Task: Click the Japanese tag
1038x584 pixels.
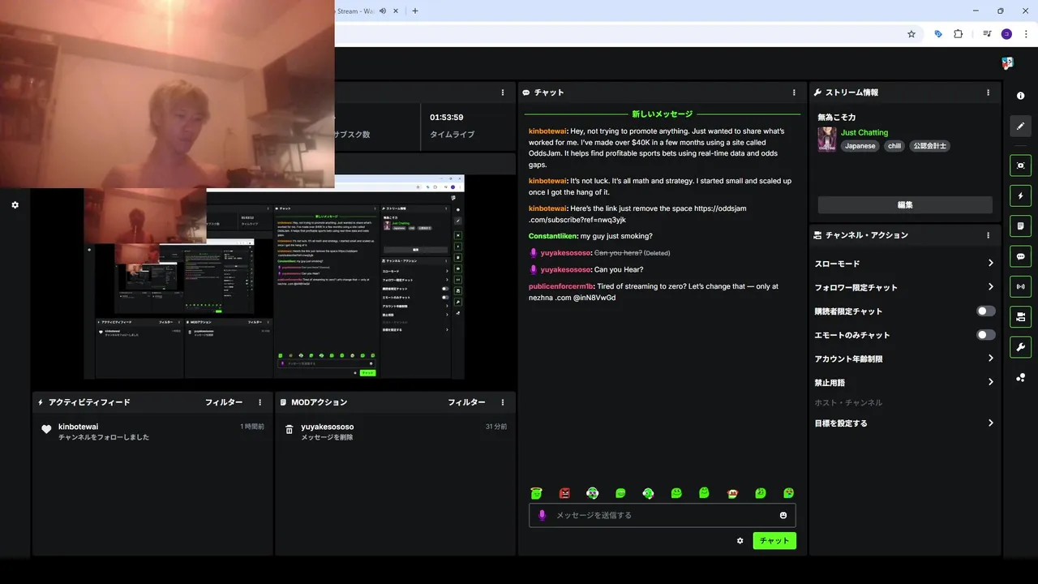Action: tap(860, 146)
